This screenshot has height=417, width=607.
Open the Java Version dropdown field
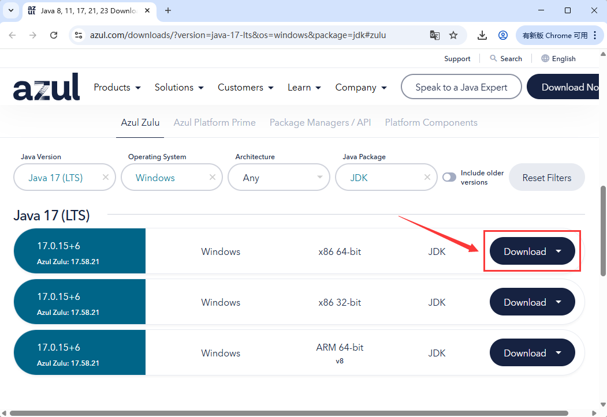coord(65,177)
